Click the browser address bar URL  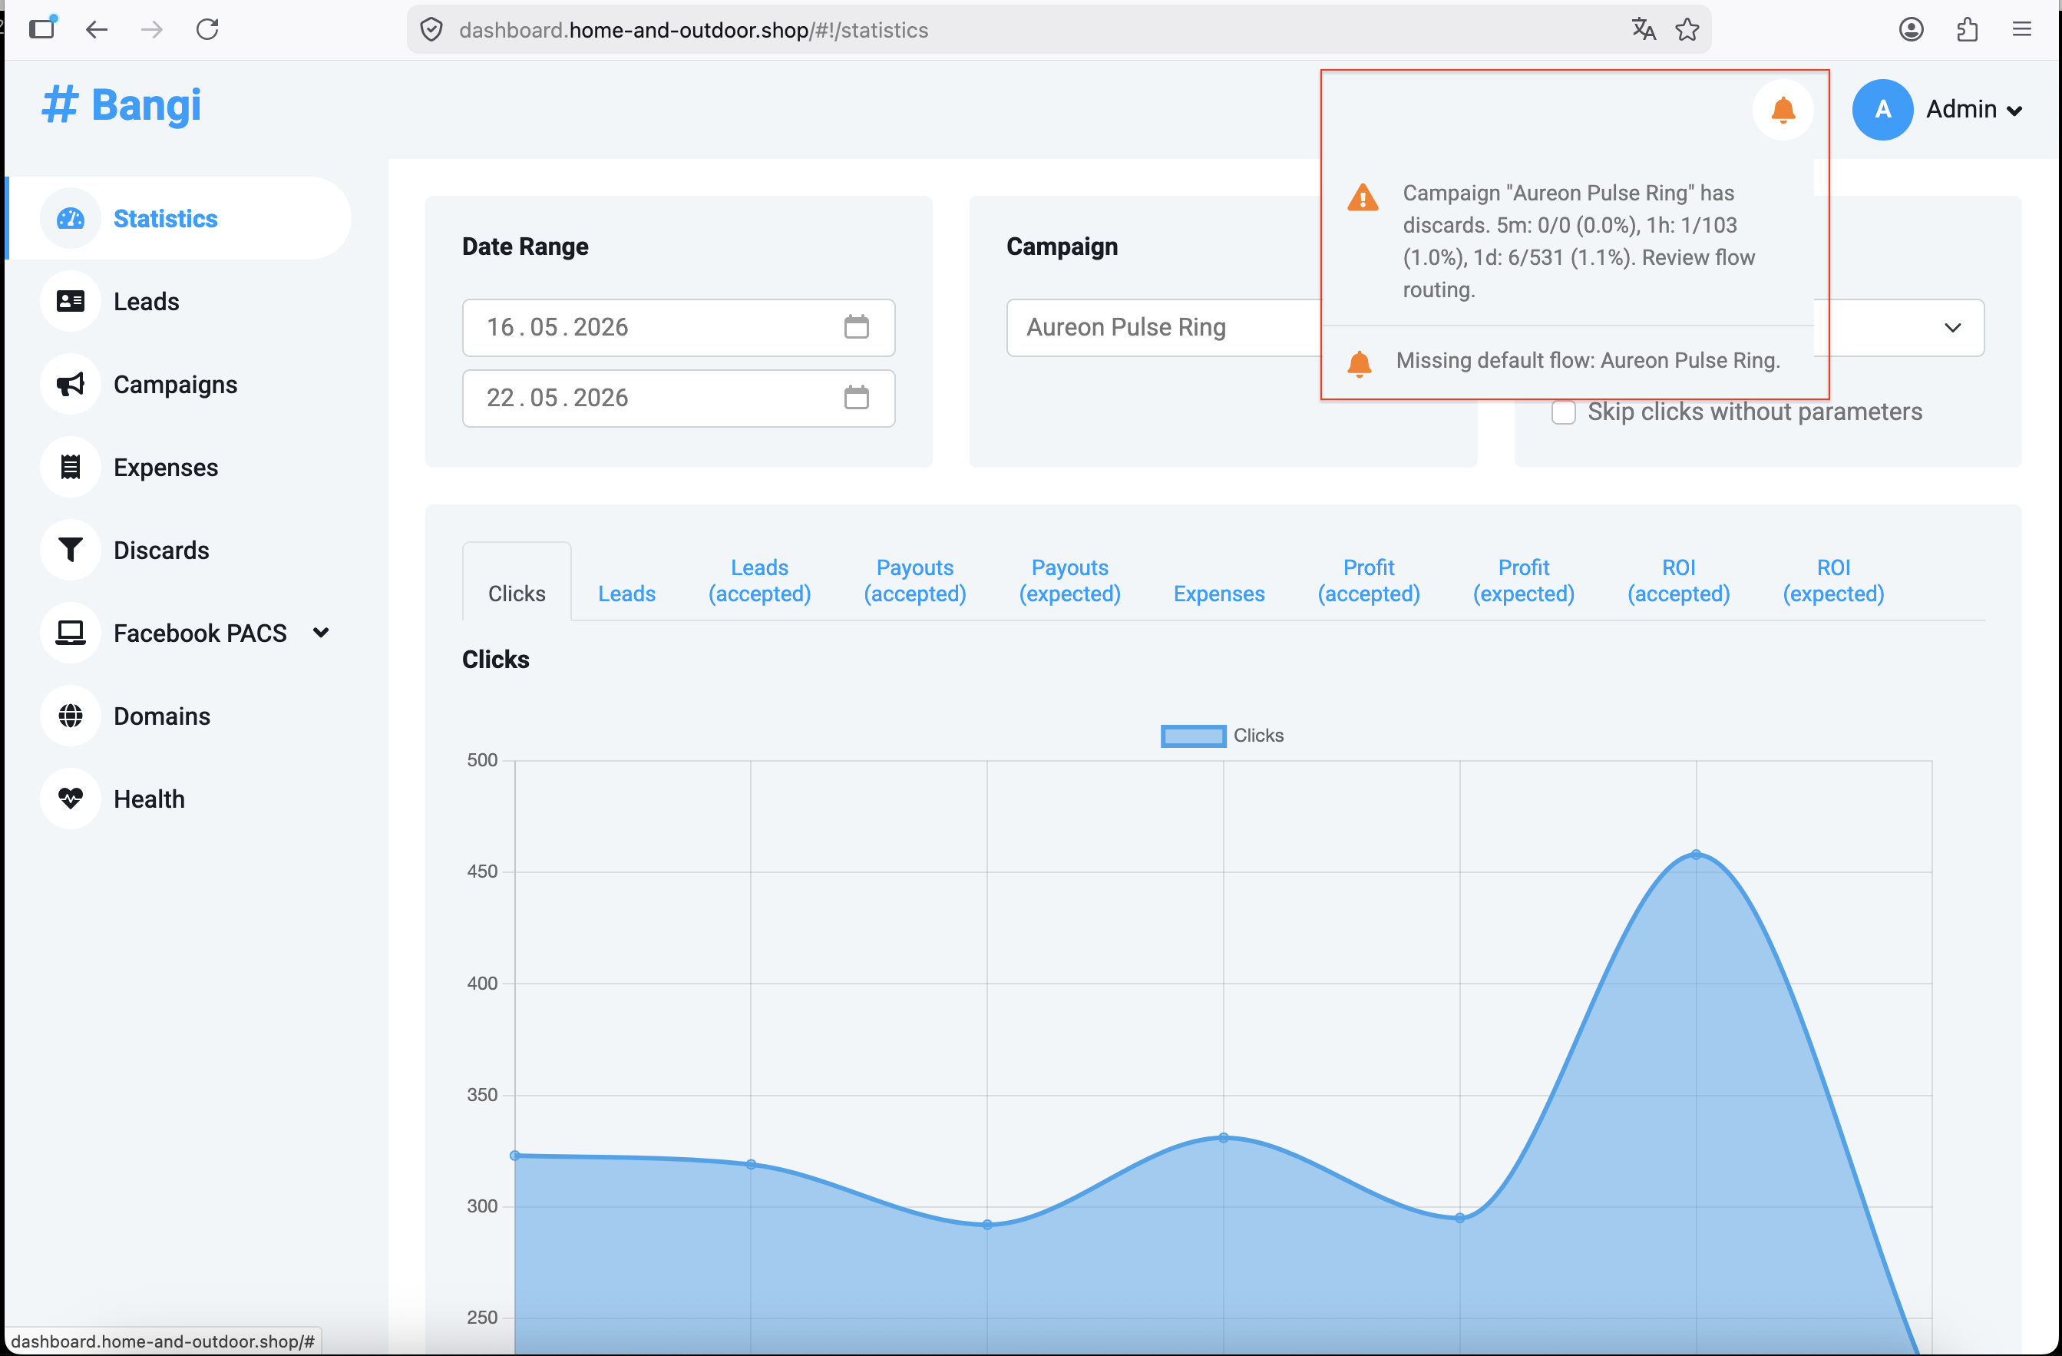point(693,30)
